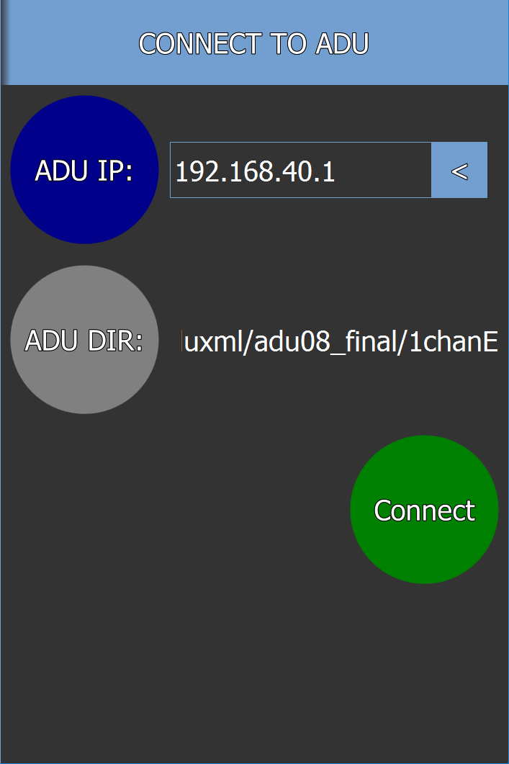Viewport: 509px width, 764px height.
Task: Click the CONNECT TO ADU header title
Action: [x=253, y=43]
